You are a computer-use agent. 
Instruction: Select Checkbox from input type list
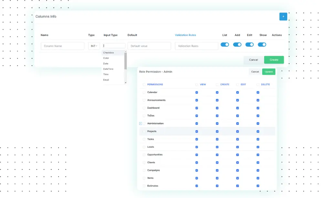[x=109, y=53]
